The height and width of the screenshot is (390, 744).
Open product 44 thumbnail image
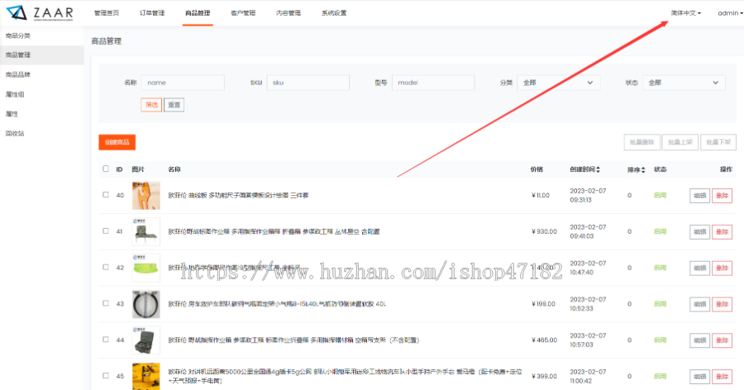click(x=146, y=340)
